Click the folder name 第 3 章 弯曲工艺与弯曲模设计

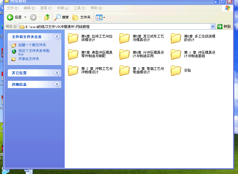(x=148, y=70)
